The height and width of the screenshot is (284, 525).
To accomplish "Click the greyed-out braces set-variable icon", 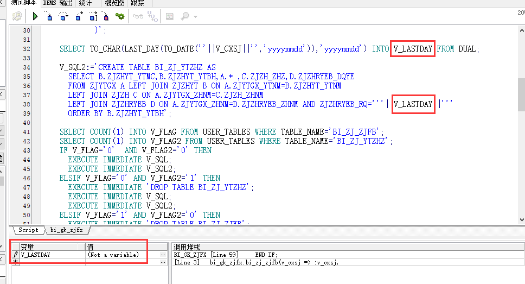I will click(x=152, y=16).
